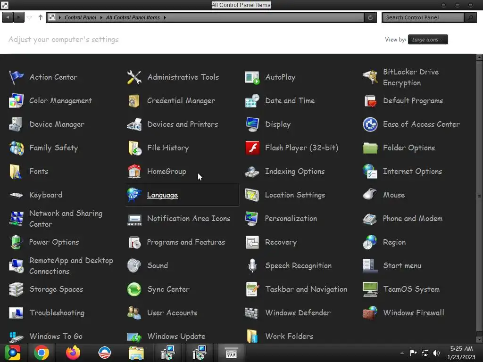Click the Power Options link
This screenshot has height=362, width=483.
point(54,242)
